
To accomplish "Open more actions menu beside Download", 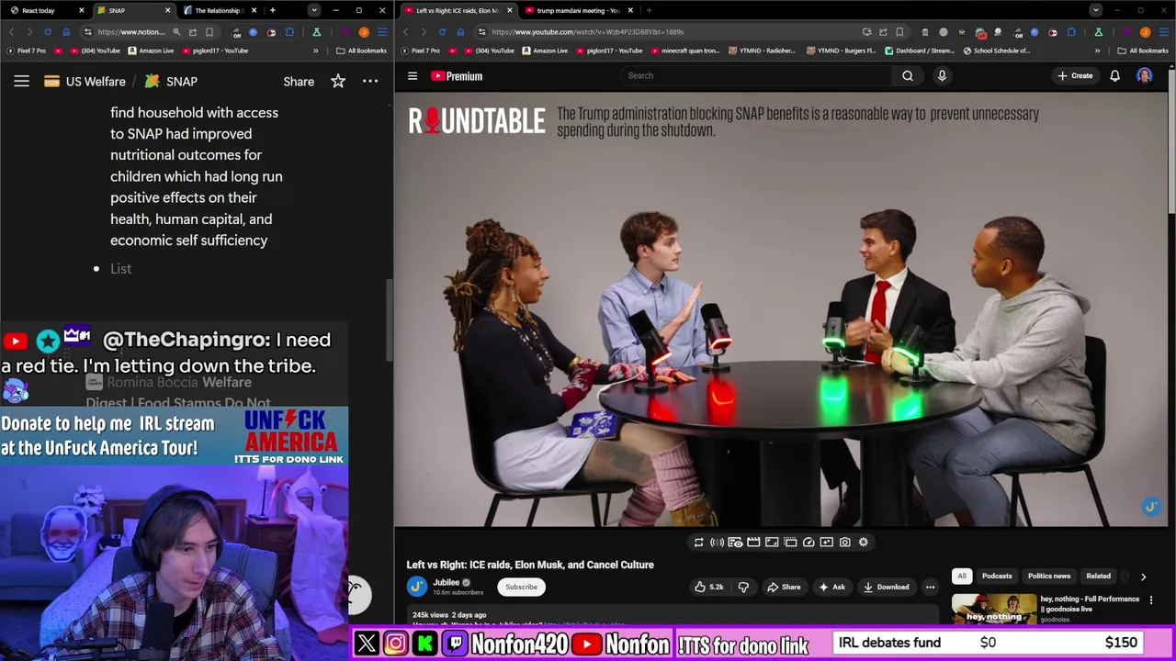I will click(930, 587).
